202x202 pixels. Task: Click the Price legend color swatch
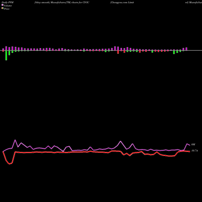[2, 8]
